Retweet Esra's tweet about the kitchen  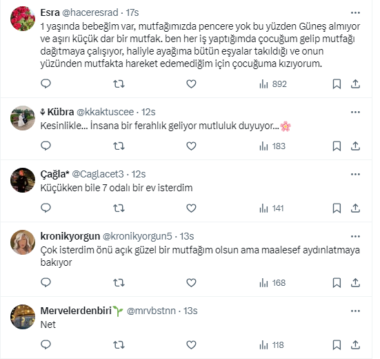(119, 84)
